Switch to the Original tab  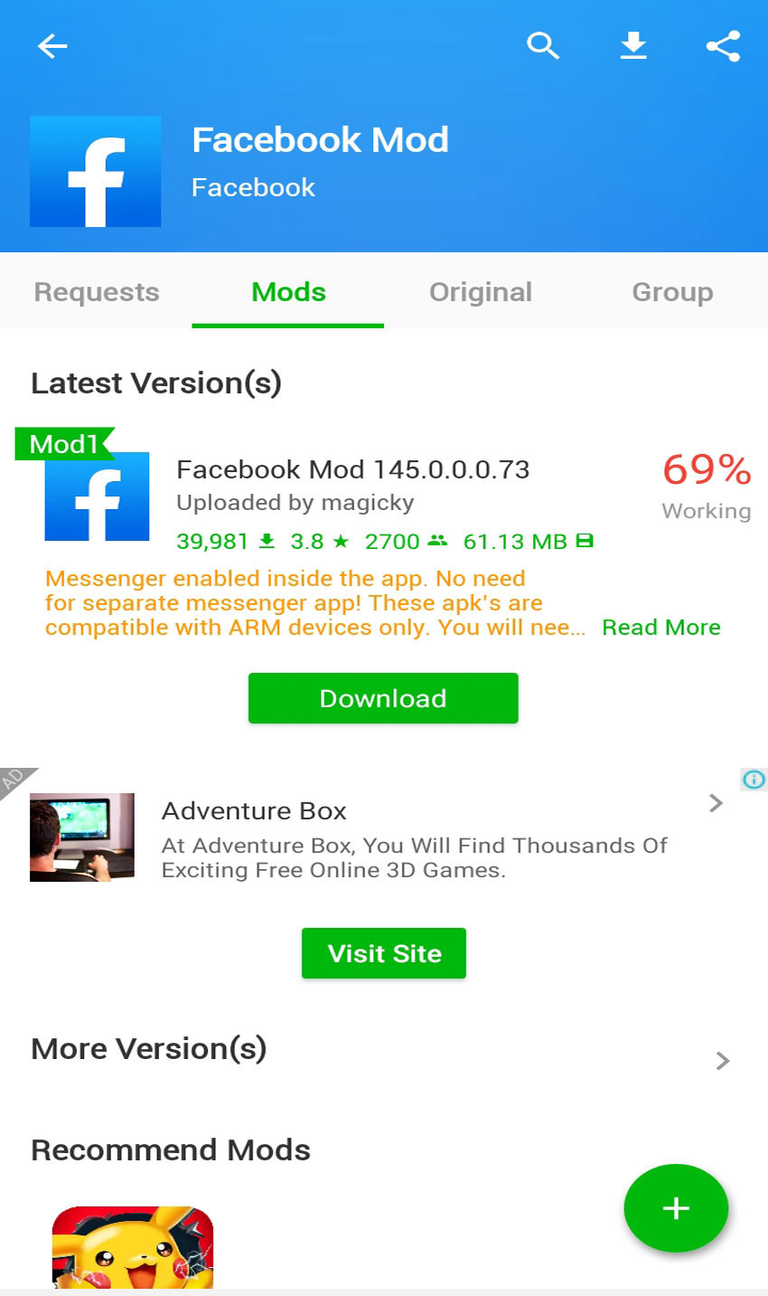point(481,292)
